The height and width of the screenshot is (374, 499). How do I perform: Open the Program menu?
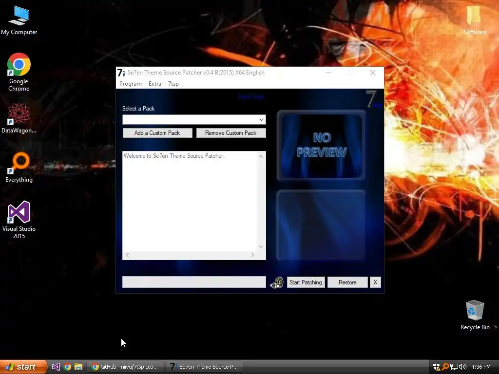131,84
